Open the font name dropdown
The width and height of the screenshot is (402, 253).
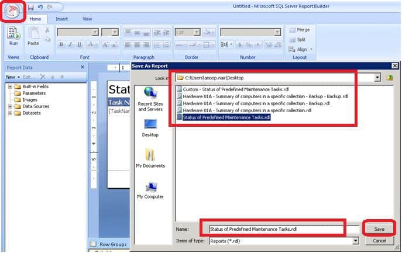click(x=95, y=32)
